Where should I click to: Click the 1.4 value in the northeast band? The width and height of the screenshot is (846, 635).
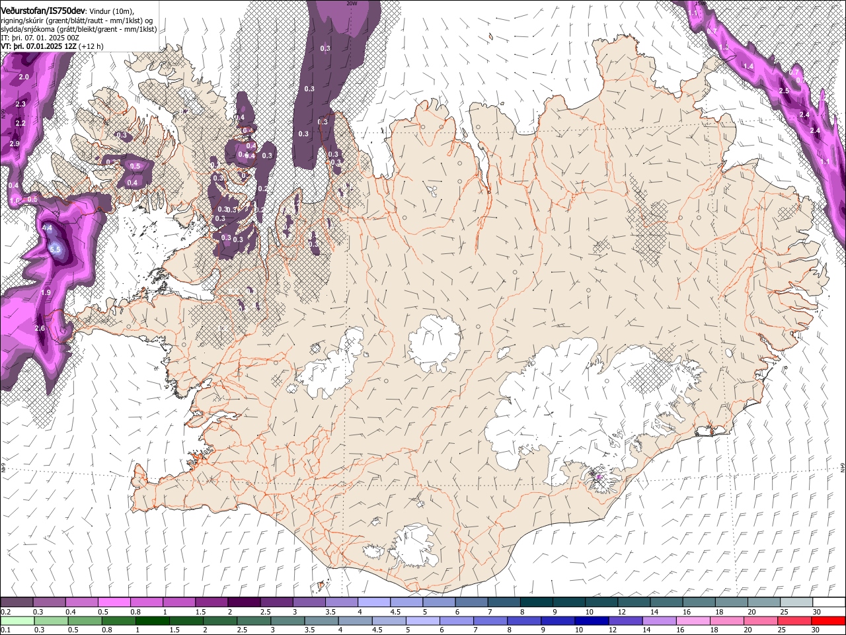pyautogui.click(x=748, y=66)
